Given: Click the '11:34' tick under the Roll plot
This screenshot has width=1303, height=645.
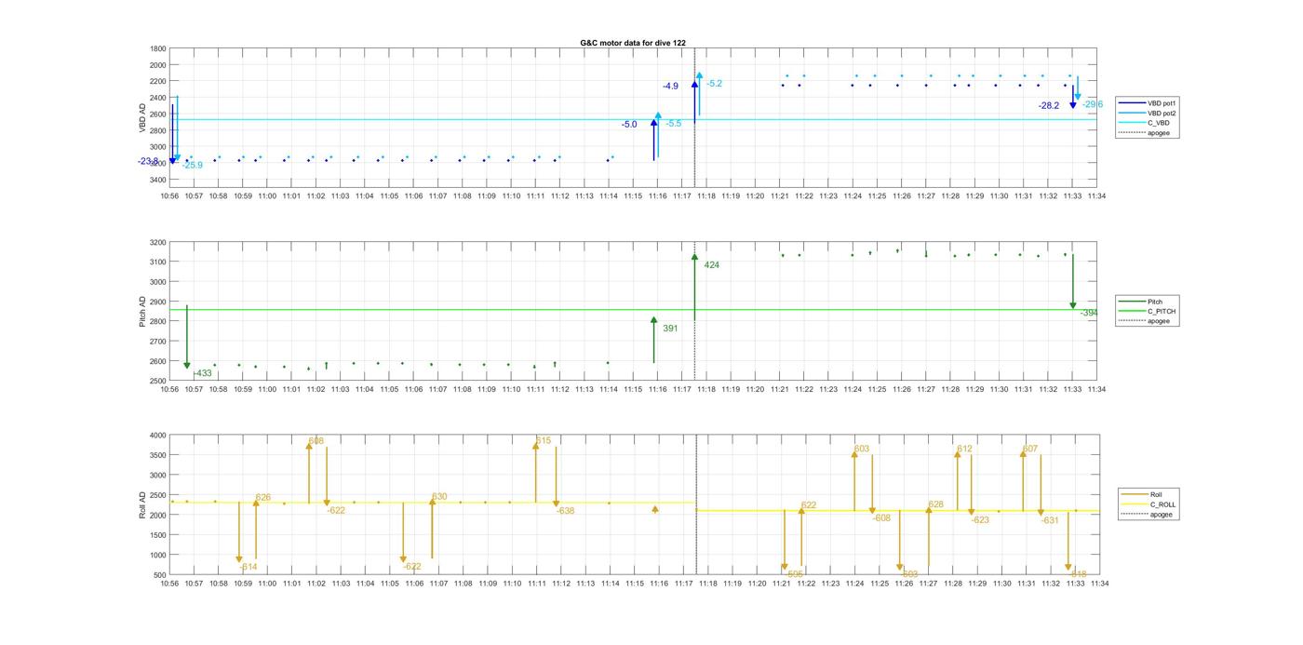Looking at the screenshot, I should click(x=1099, y=584).
